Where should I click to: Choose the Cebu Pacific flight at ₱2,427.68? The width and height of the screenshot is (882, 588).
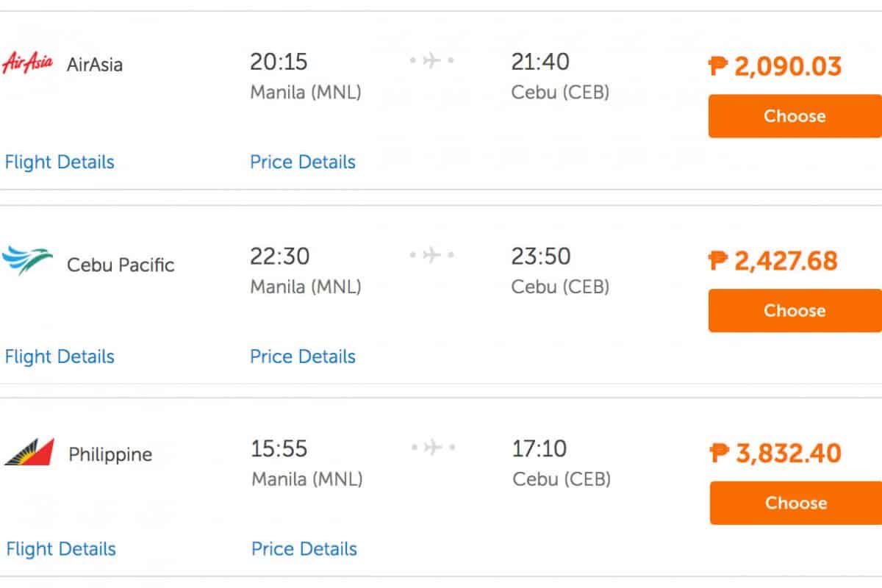point(795,310)
